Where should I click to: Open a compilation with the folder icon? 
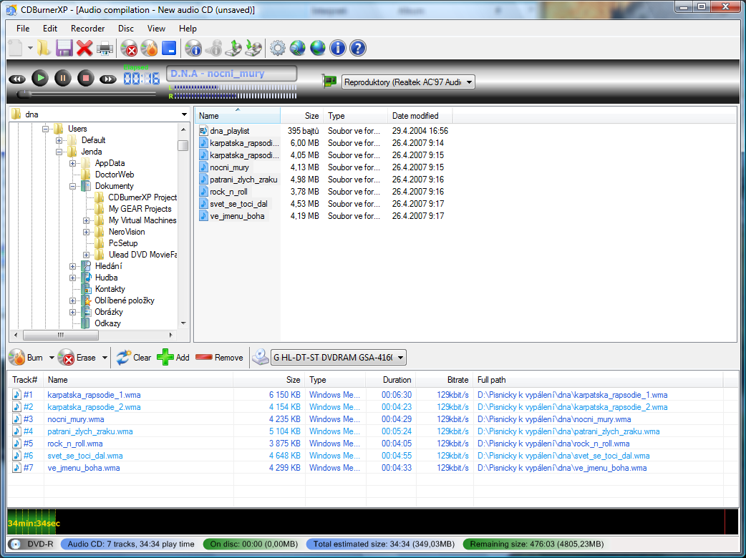click(43, 48)
